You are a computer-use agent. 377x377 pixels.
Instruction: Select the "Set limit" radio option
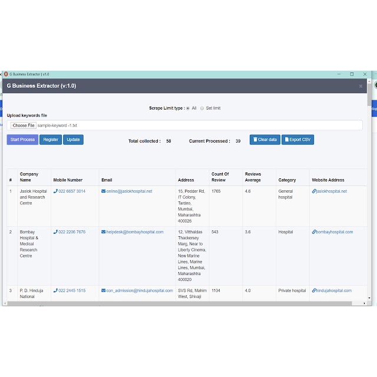202,108
